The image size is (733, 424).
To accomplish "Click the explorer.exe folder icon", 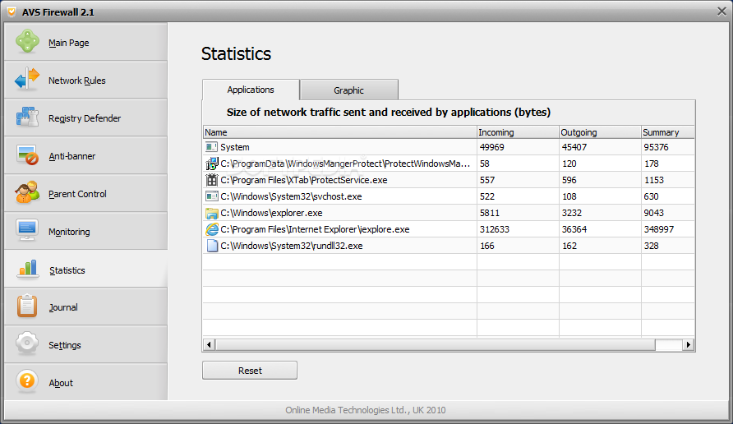I will 211,213.
